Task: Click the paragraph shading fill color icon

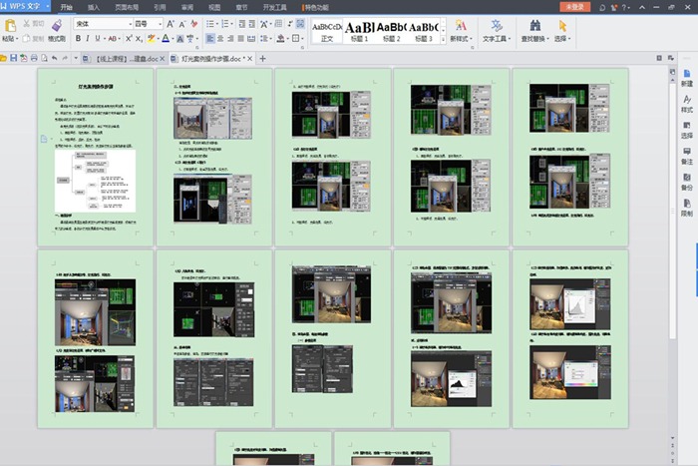Action: (x=280, y=39)
